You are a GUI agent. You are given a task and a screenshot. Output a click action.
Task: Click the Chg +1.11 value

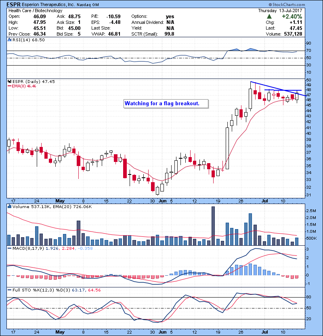296,22
